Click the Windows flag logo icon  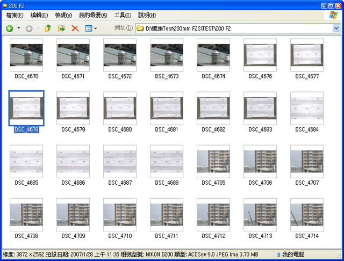[x=333, y=15]
